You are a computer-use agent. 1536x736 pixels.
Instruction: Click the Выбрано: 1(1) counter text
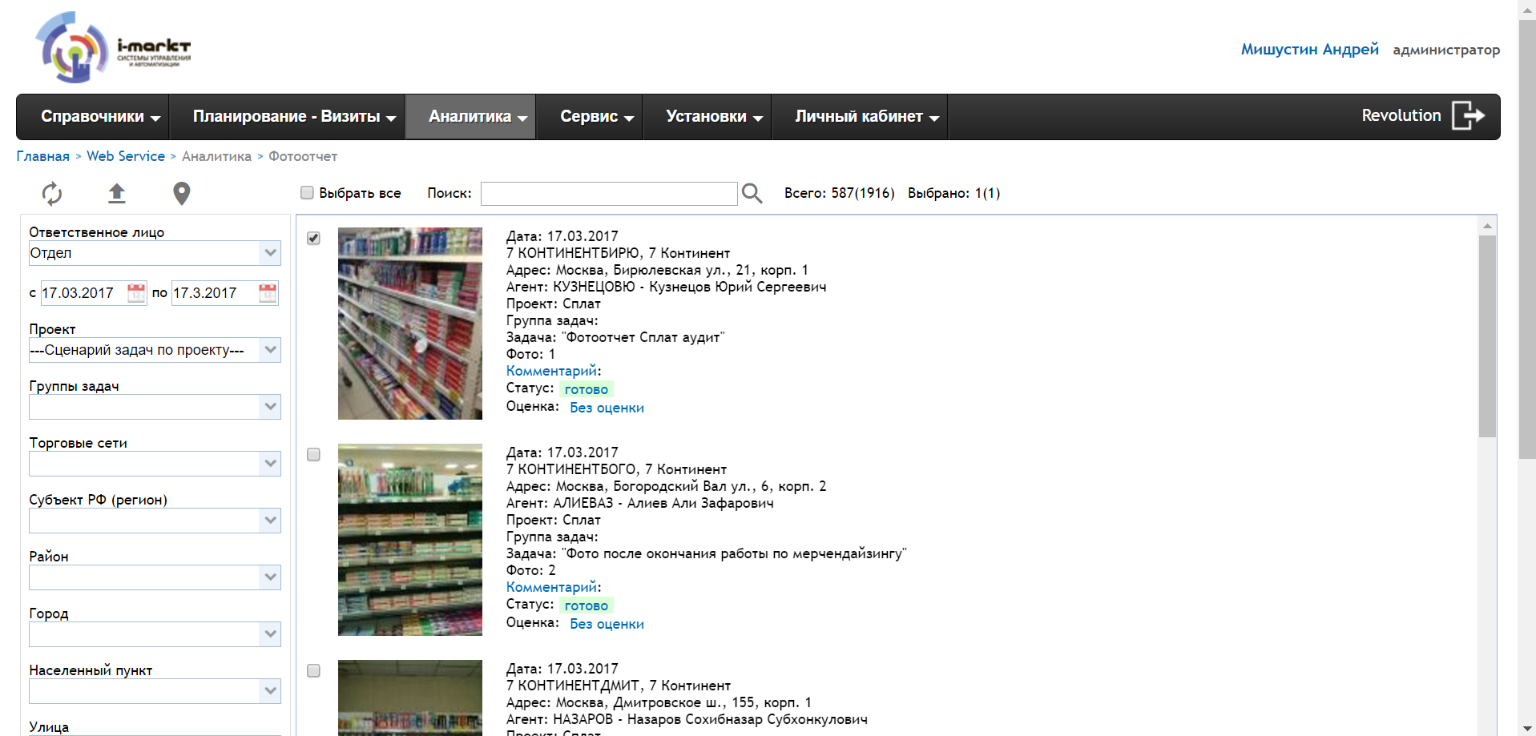tap(953, 193)
